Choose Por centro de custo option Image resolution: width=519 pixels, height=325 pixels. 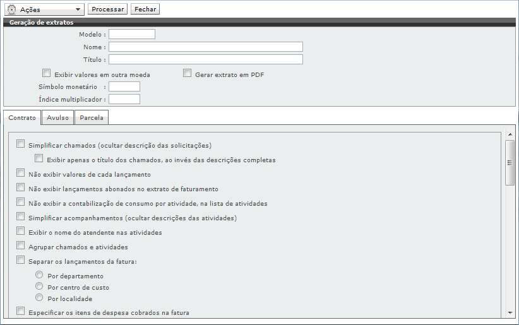pos(40,287)
